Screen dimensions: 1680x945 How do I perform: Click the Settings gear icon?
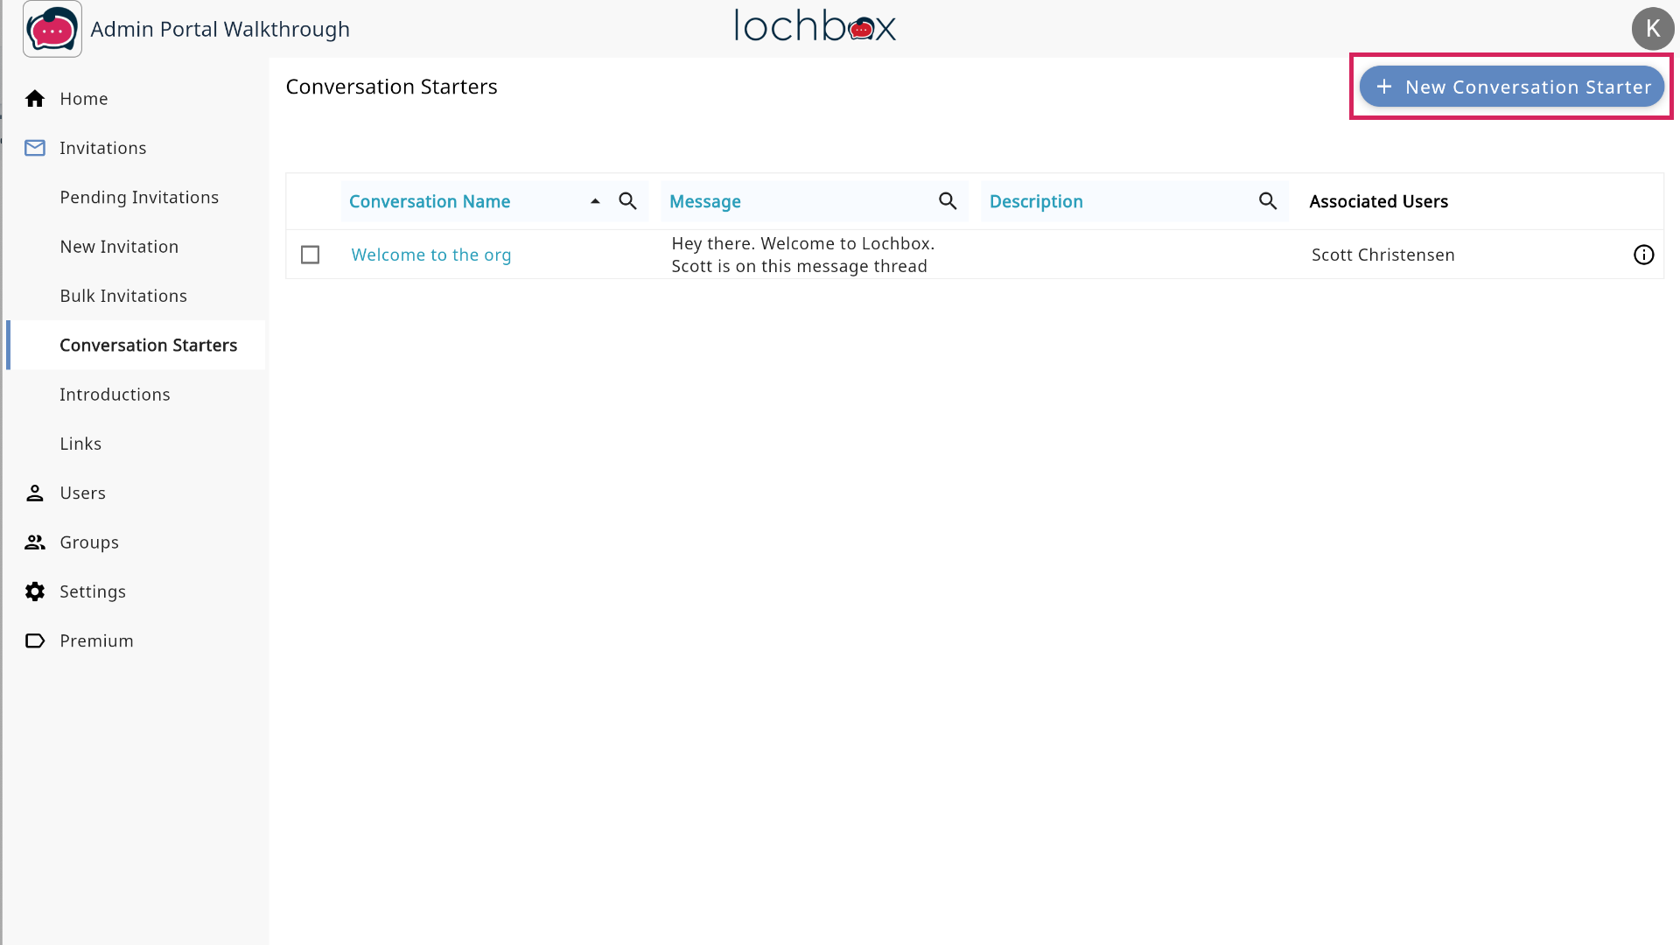(x=35, y=591)
